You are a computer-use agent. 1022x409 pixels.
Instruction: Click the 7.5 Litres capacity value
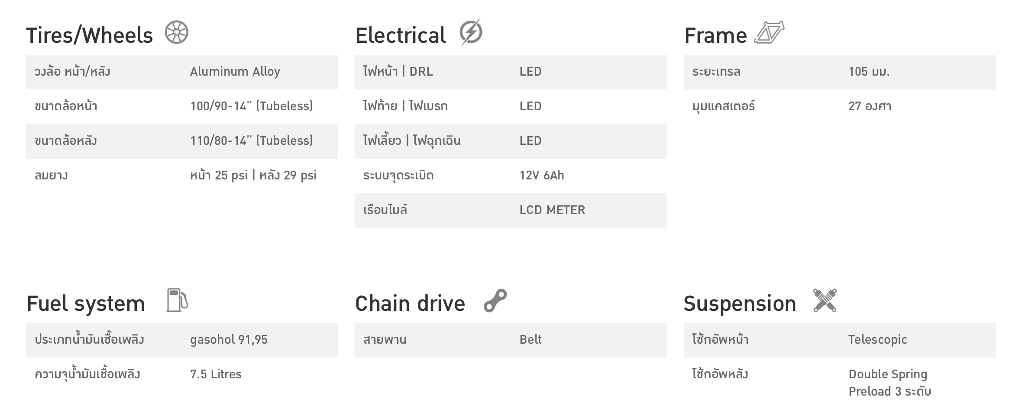[x=216, y=374]
